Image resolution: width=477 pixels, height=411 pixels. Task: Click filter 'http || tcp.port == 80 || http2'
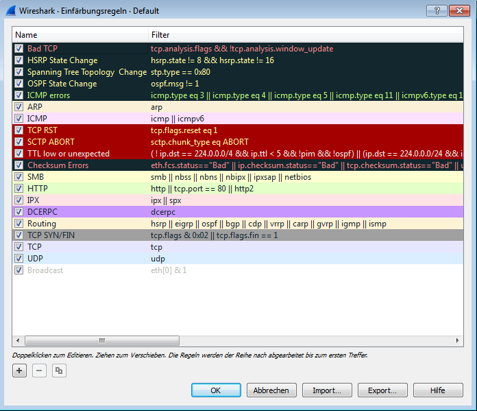pos(202,189)
